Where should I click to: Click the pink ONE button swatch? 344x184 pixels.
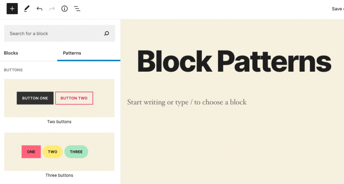(31, 152)
